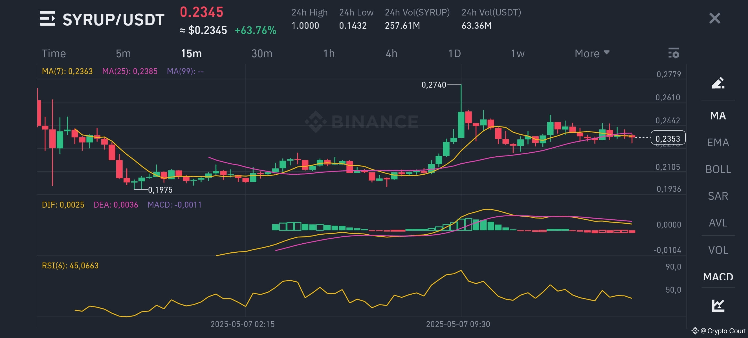Click the 0,2740 high price marker
This screenshot has width=748, height=338.
(x=434, y=85)
